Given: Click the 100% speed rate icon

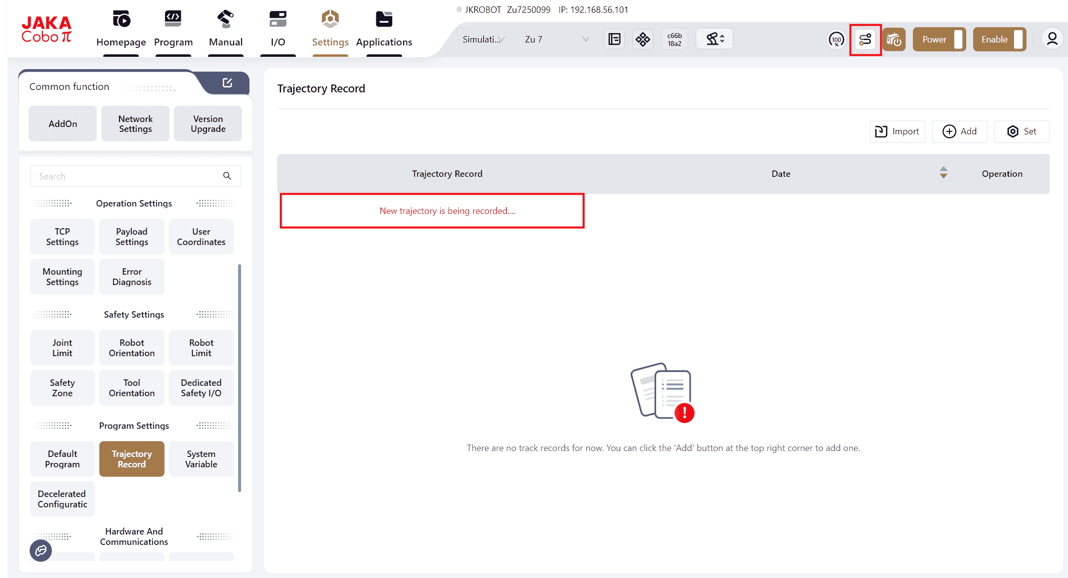Looking at the screenshot, I should click(836, 40).
